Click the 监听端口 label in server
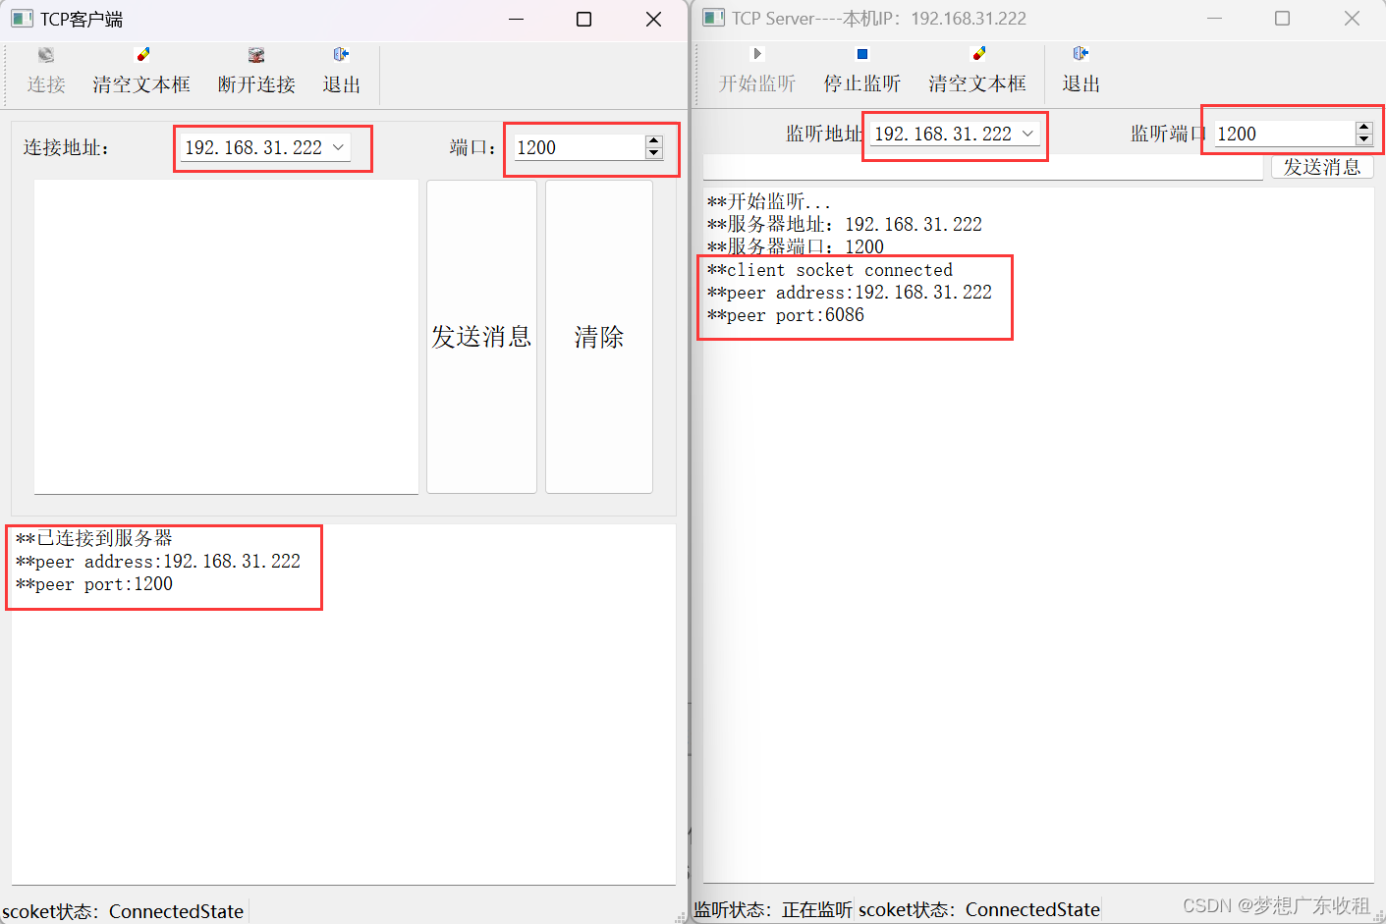The width and height of the screenshot is (1386, 924). coord(1168,134)
